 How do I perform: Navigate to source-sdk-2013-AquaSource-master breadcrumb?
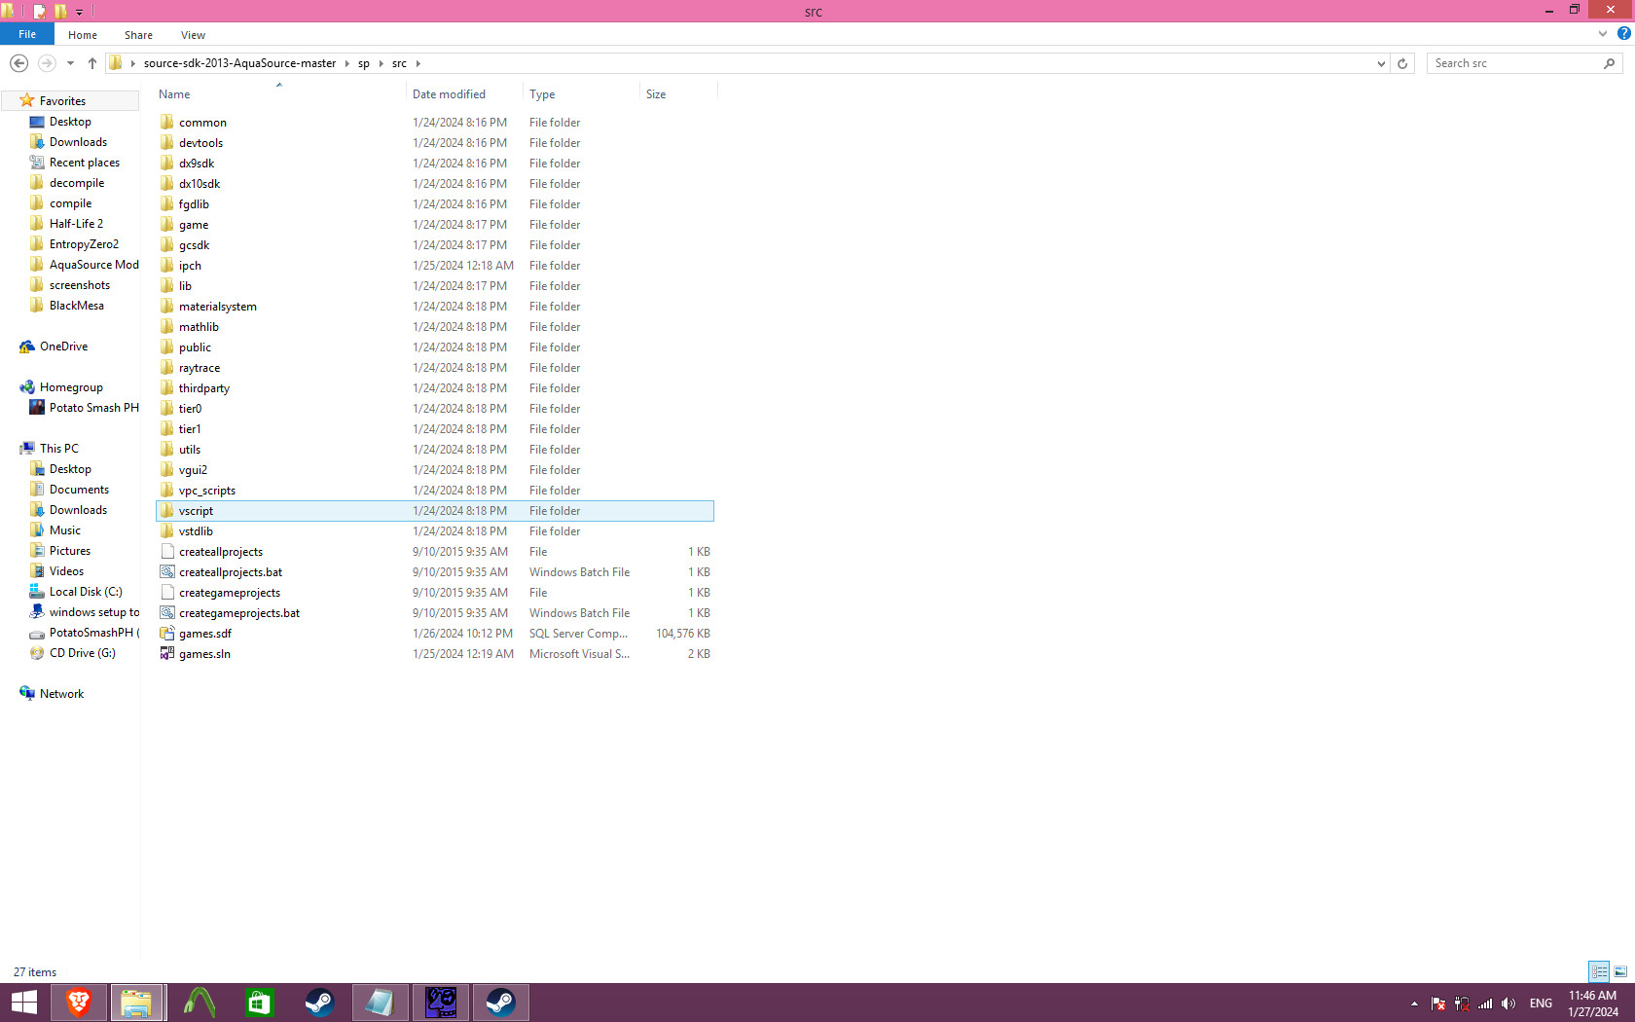[x=239, y=63]
